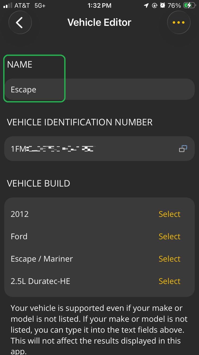Open the three-dot options menu
This screenshot has width=199, height=355.
pyautogui.click(x=179, y=22)
